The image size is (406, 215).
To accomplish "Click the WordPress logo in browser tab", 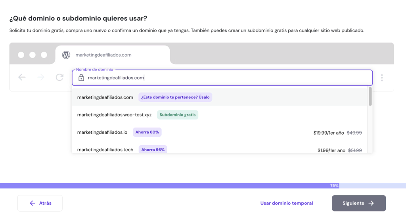I will pyautogui.click(x=66, y=55).
